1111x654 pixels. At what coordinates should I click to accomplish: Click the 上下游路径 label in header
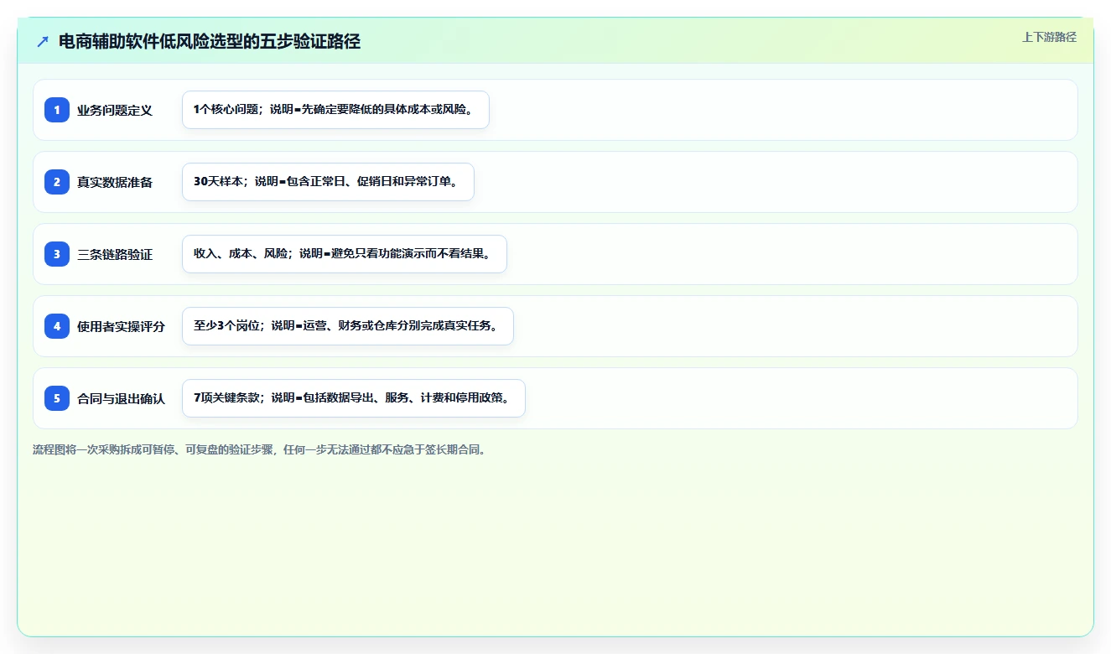click(x=1049, y=38)
